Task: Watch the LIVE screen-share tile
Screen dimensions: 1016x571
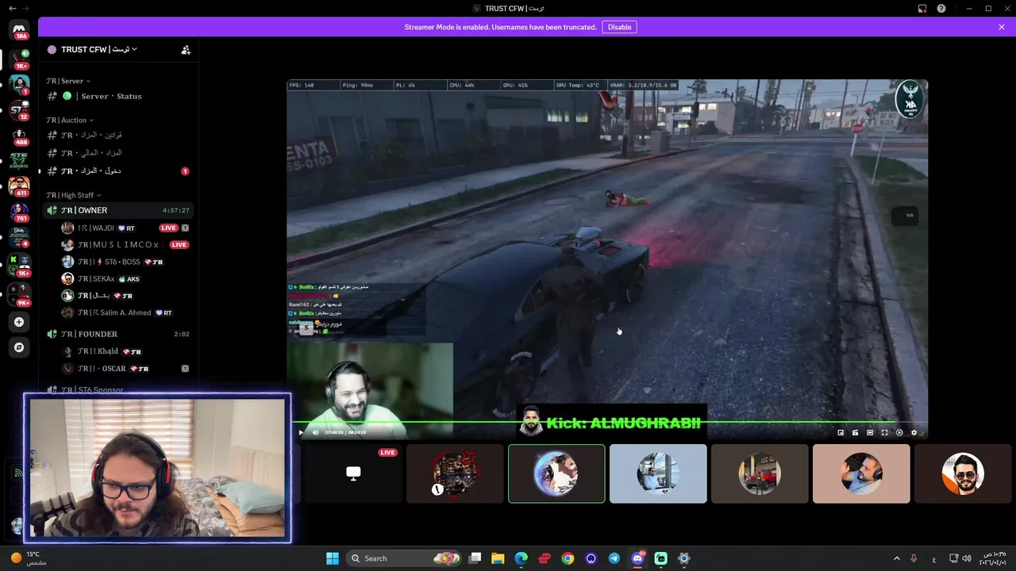Action: 353,473
